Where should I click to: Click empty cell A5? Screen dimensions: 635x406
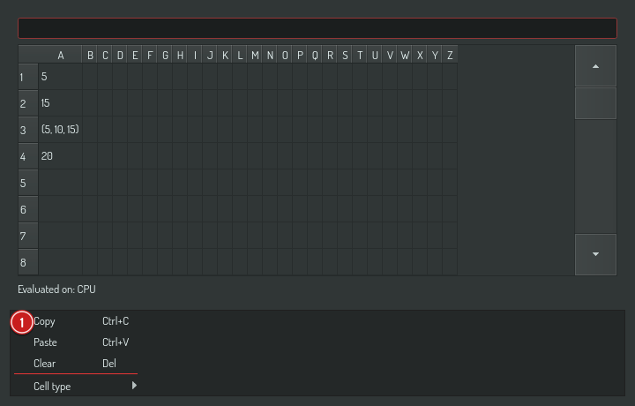(60, 183)
